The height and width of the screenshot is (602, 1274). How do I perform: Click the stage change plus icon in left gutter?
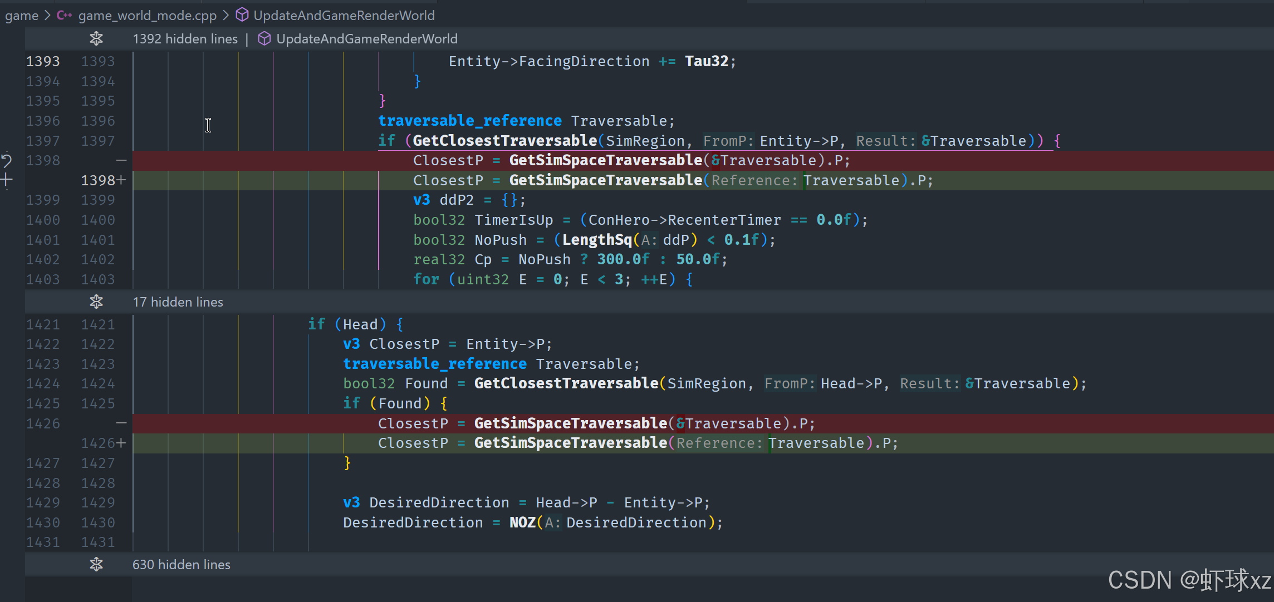[7, 180]
